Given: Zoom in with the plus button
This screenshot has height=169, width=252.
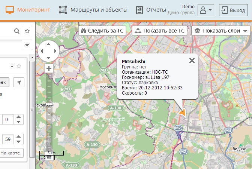Looking at the screenshot, I should (x=49, y=68).
